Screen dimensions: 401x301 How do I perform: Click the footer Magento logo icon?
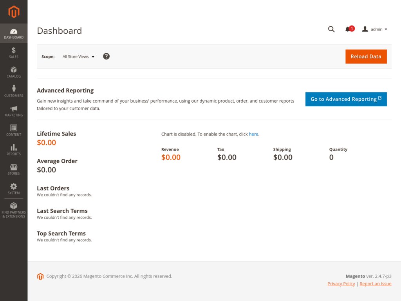(40, 276)
